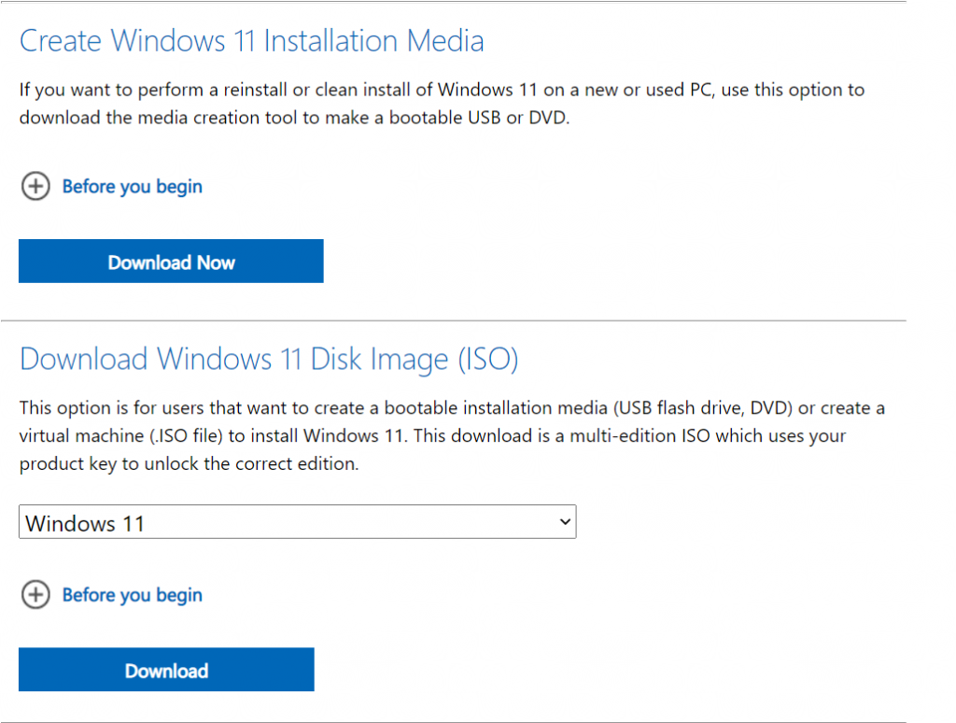Expand the plus icon beside first Before you begin

35,186
